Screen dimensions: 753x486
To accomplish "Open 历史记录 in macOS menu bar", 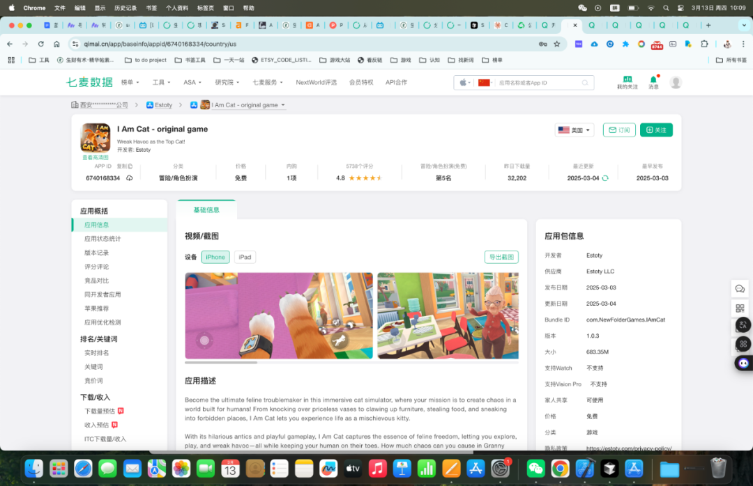I will coord(125,8).
